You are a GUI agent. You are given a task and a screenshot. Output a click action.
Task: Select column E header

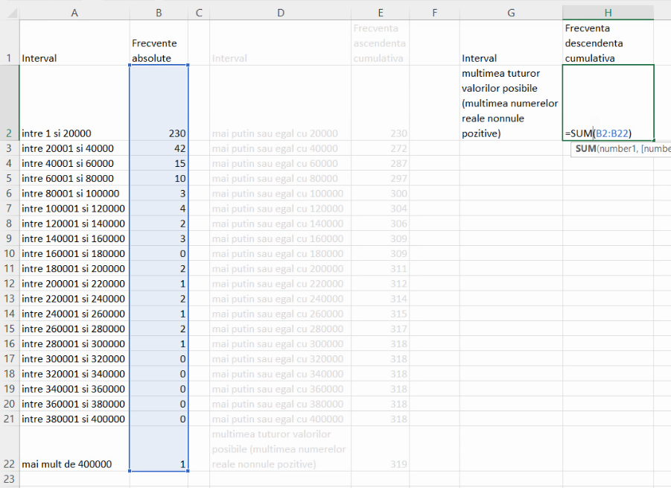coord(380,13)
